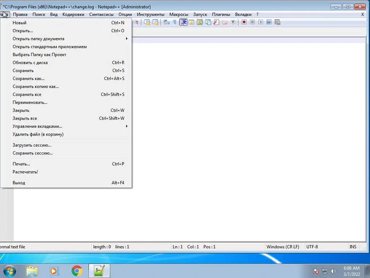Toggle Show All Characters pilcrow icon
Viewport: 370px width, 278px height.
coord(175,22)
